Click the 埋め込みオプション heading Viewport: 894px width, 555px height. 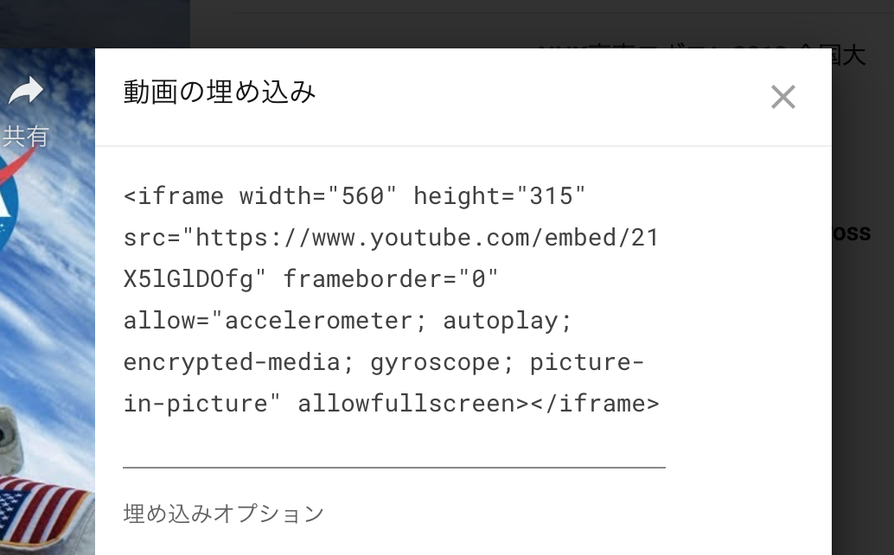pos(223,514)
